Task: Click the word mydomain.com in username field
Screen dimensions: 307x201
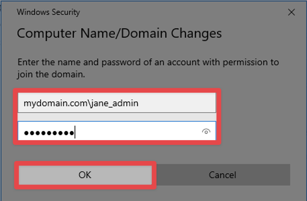Action: [44, 103]
